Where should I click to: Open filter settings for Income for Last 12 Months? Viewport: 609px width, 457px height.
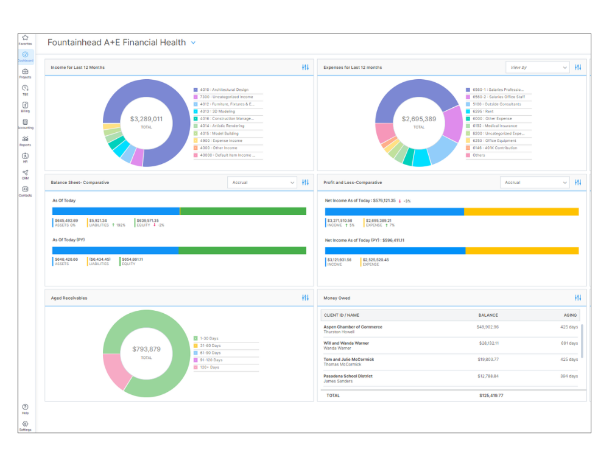(x=305, y=67)
